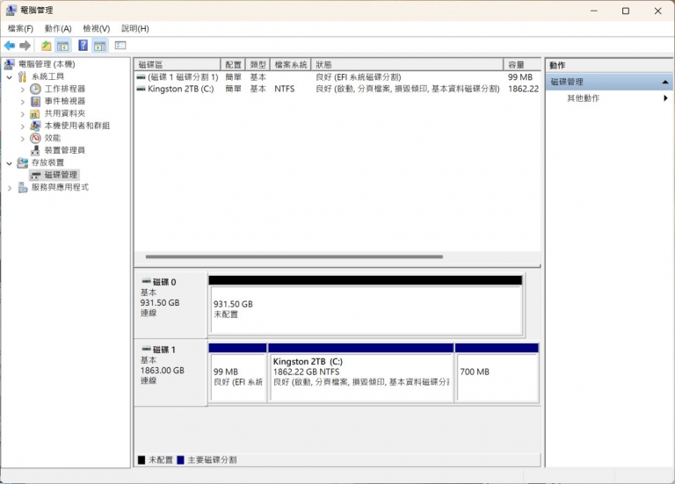675x484 pixels.
Task: Click the Forward arrow toolbar icon
Action: point(25,45)
